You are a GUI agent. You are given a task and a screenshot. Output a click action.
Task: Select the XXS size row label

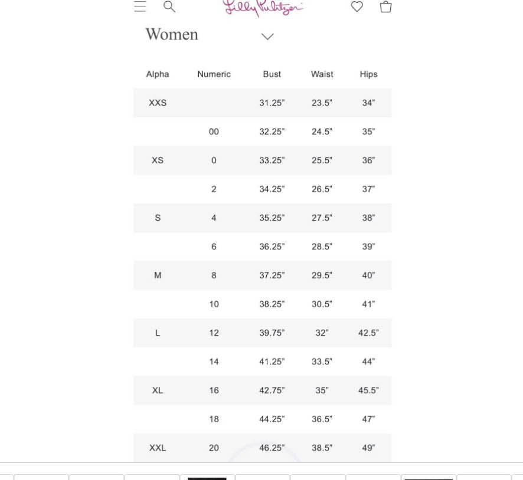pos(158,103)
